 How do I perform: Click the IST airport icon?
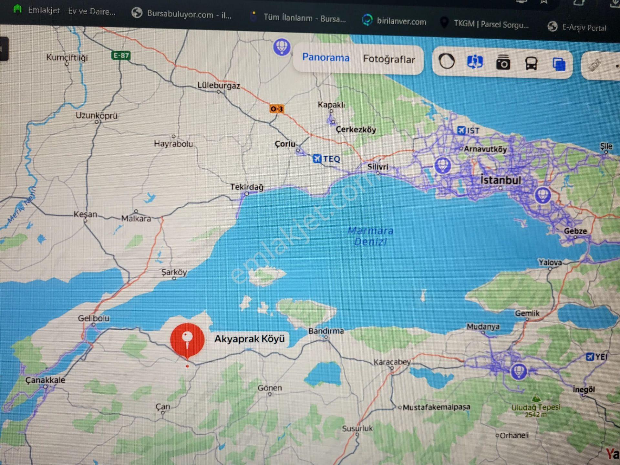[x=461, y=130]
